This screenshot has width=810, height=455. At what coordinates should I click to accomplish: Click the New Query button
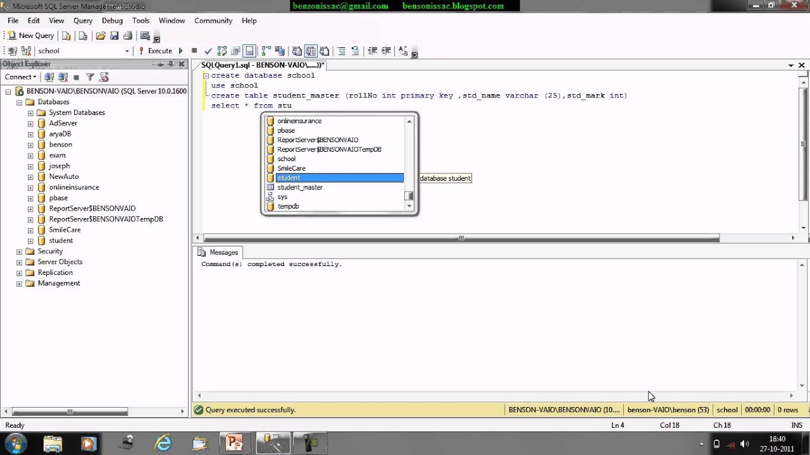[30, 36]
